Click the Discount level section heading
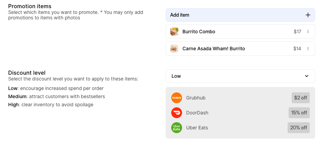Image resolution: width=323 pixels, height=146 pixels. point(27,73)
